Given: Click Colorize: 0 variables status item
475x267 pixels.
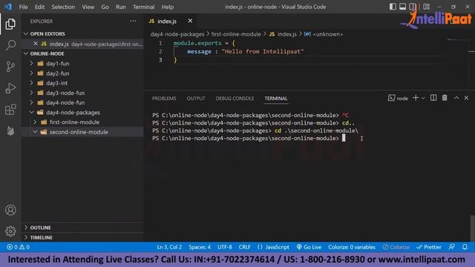Looking at the screenshot, I should (352, 247).
